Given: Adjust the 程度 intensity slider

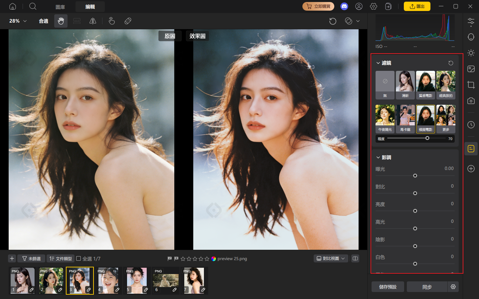Looking at the screenshot, I should [427, 138].
